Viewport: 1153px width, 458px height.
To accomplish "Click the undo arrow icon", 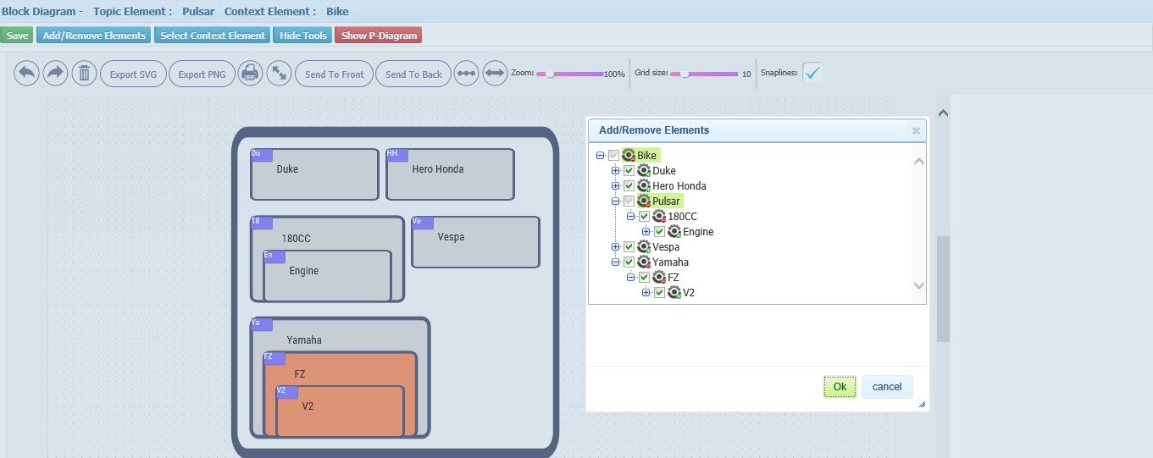I will [26, 73].
